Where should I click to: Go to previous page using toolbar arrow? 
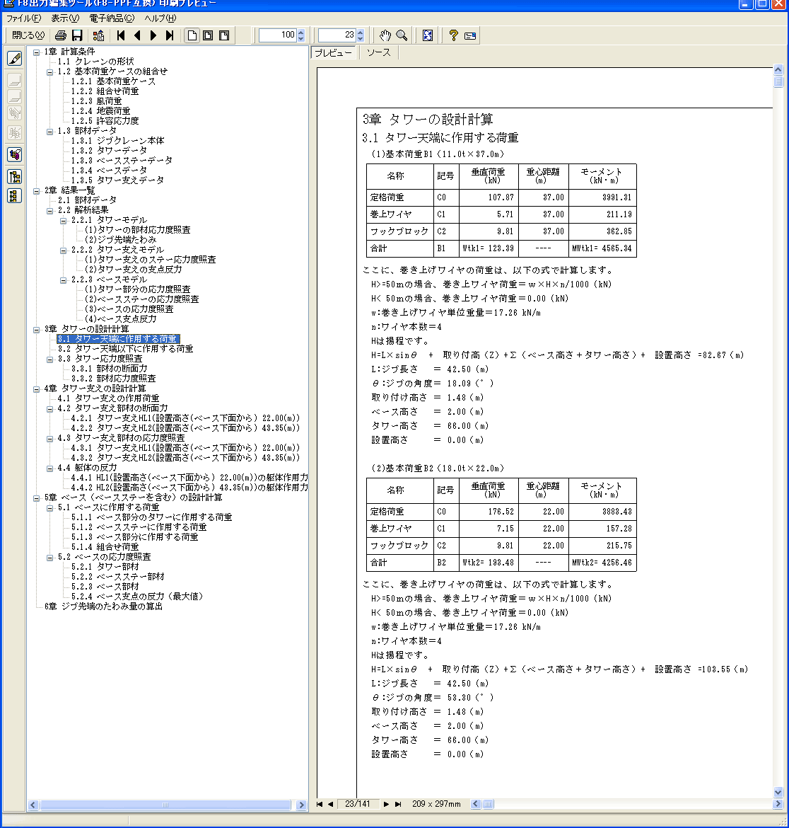click(x=137, y=35)
